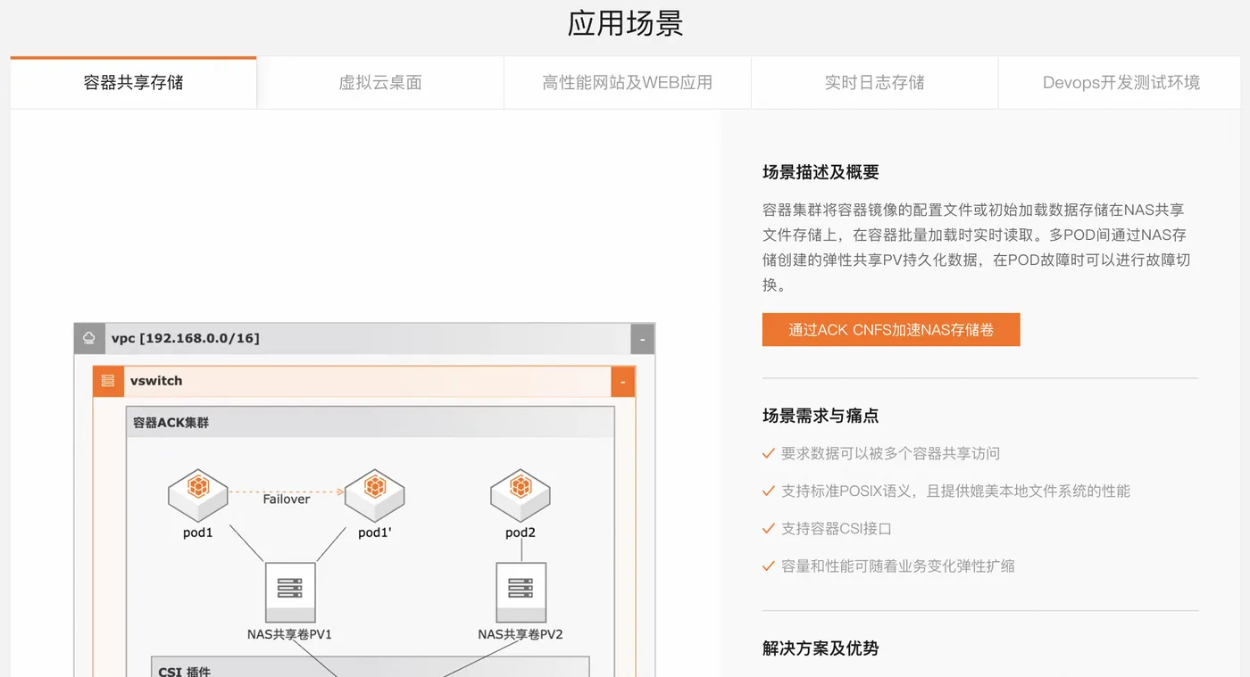The height and width of the screenshot is (677, 1250).
Task: Click the 要求数据可以被多个容器共享访问 text
Action: 891,454
